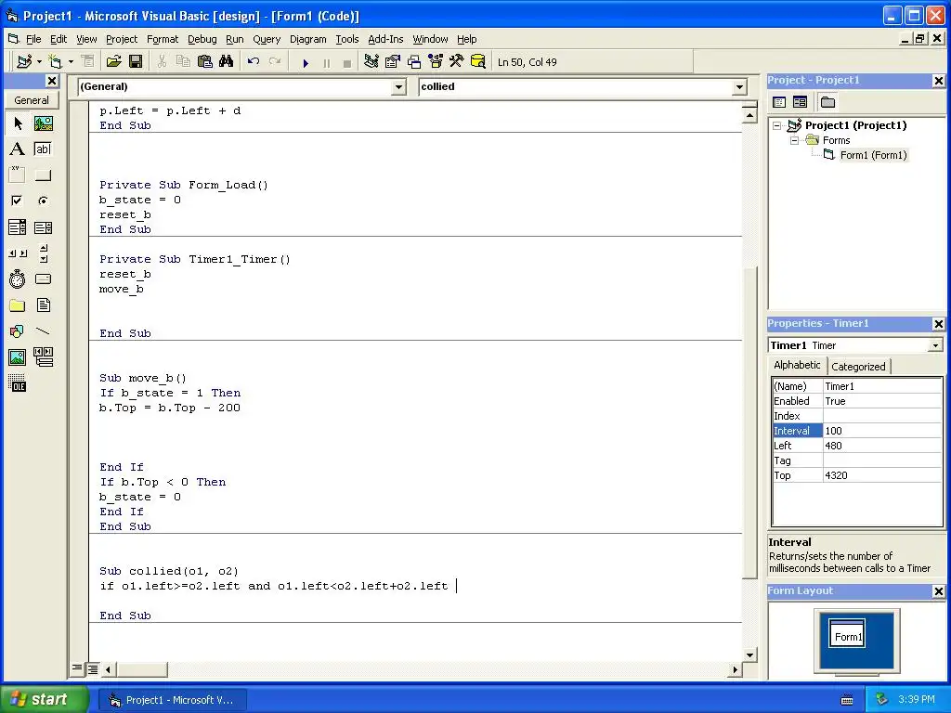Collapse the Project1 tree node
This screenshot has height=713, width=951.
pyautogui.click(x=777, y=126)
